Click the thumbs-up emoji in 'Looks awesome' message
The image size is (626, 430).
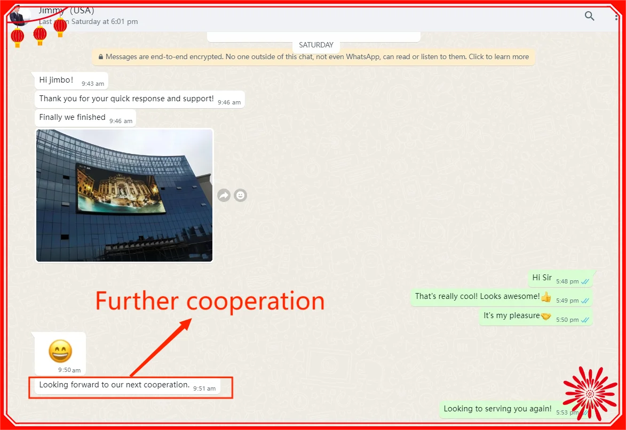pyautogui.click(x=545, y=297)
